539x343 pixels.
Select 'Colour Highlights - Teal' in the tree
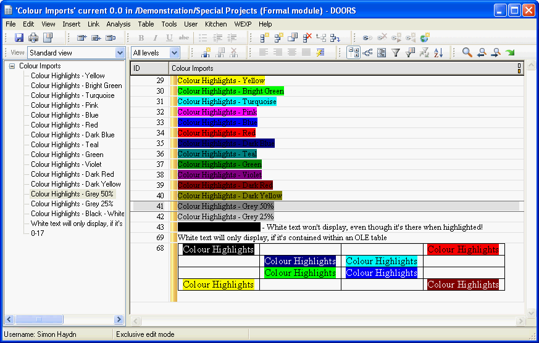point(64,145)
